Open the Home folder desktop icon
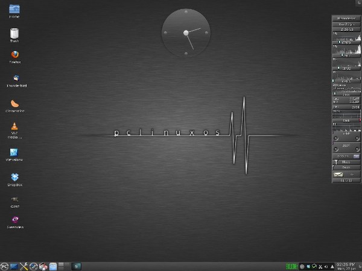This screenshot has width=362, height=271. pos(14,9)
